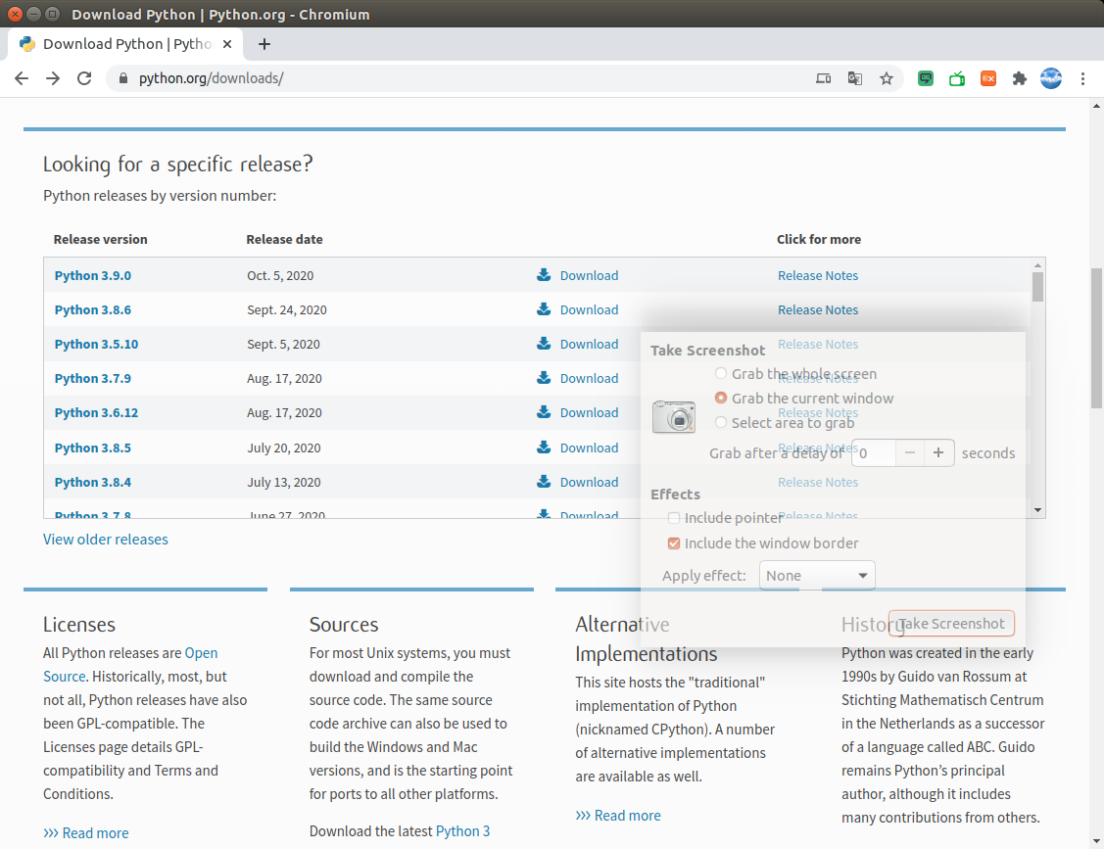
Task: Click the cast/send to device icon
Action: click(823, 79)
